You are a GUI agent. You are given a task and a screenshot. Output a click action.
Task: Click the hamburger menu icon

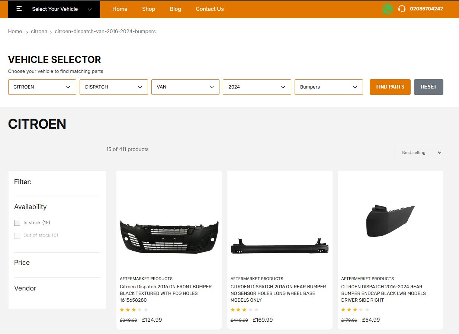[19, 9]
